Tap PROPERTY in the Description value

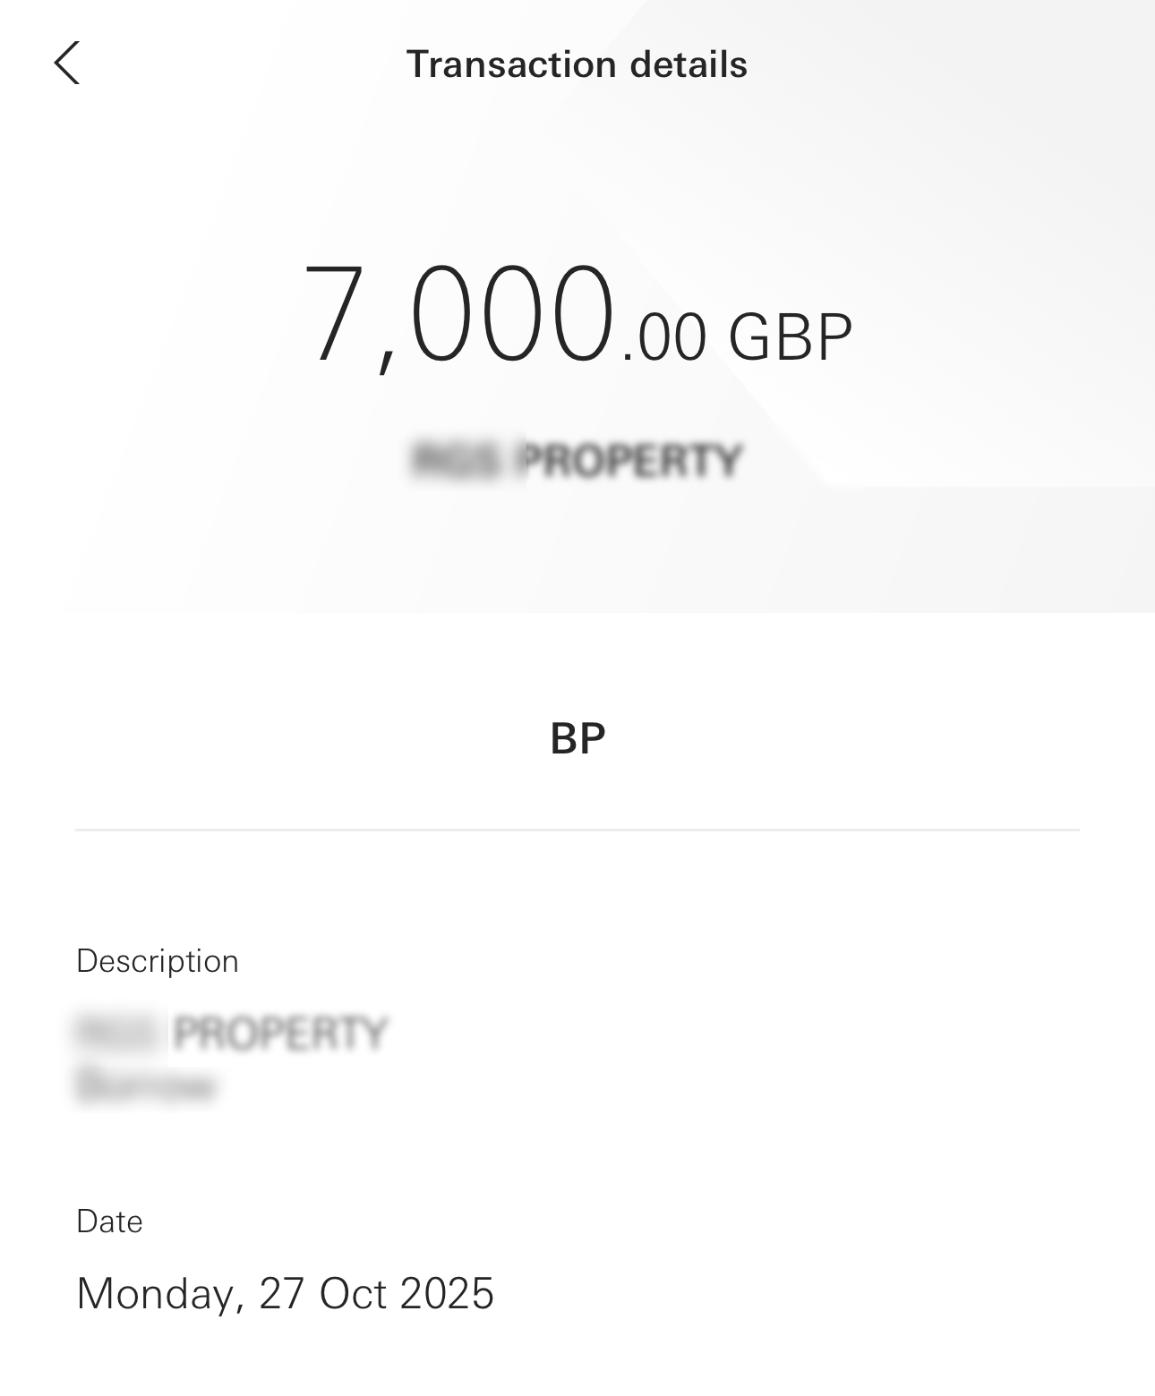click(281, 1033)
